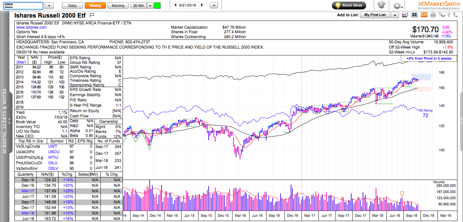This screenshot has height=222, width=463.
Task: Open the alerts bell icon
Action: tap(381, 5)
